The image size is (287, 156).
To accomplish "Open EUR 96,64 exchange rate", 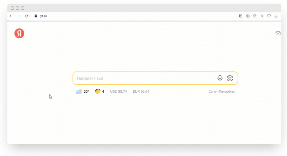I will pos(141,91).
